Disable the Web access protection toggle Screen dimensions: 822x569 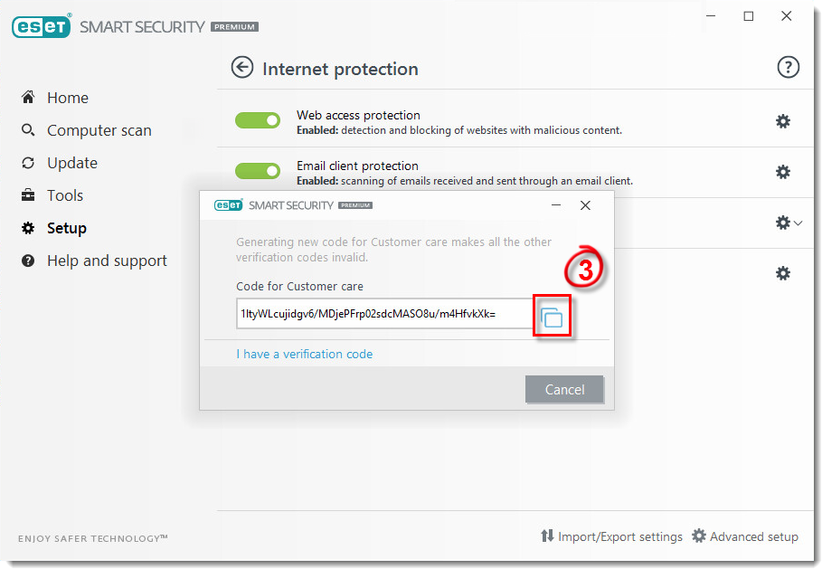(x=258, y=120)
